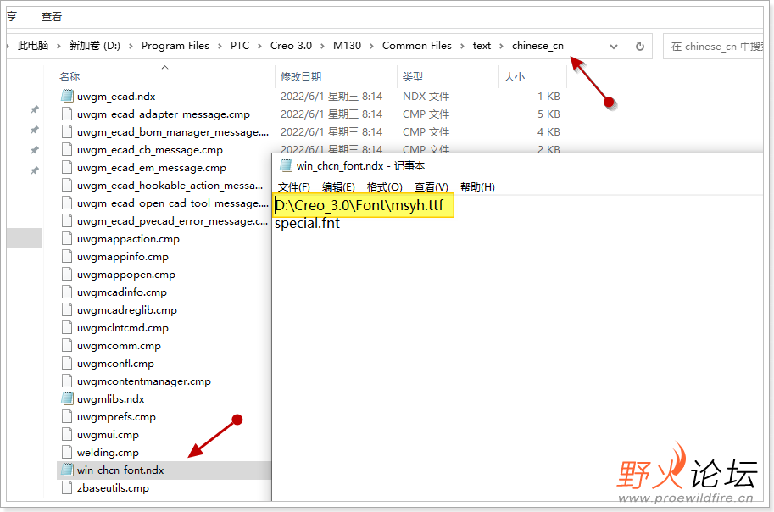
Task: Click the uwgmcadreglib.cmp file icon
Action: tap(67, 309)
